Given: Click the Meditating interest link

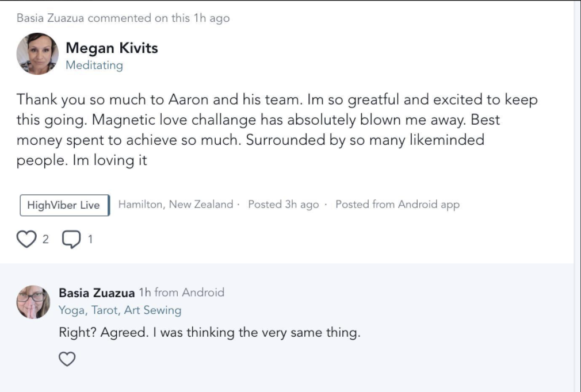Looking at the screenshot, I should pyautogui.click(x=94, y=65).
